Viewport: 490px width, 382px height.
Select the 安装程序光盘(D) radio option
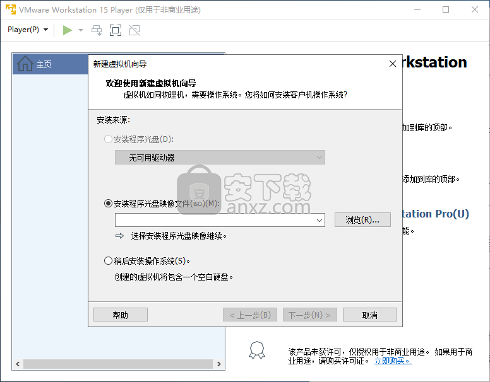[108, 139]
